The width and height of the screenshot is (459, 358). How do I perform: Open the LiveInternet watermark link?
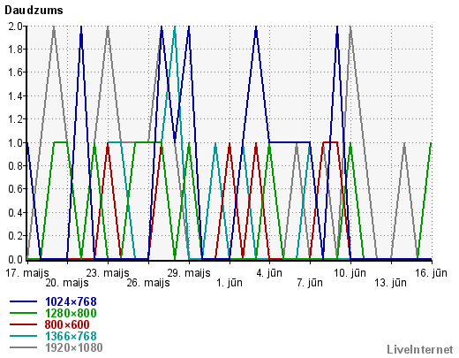click(420, 349)
